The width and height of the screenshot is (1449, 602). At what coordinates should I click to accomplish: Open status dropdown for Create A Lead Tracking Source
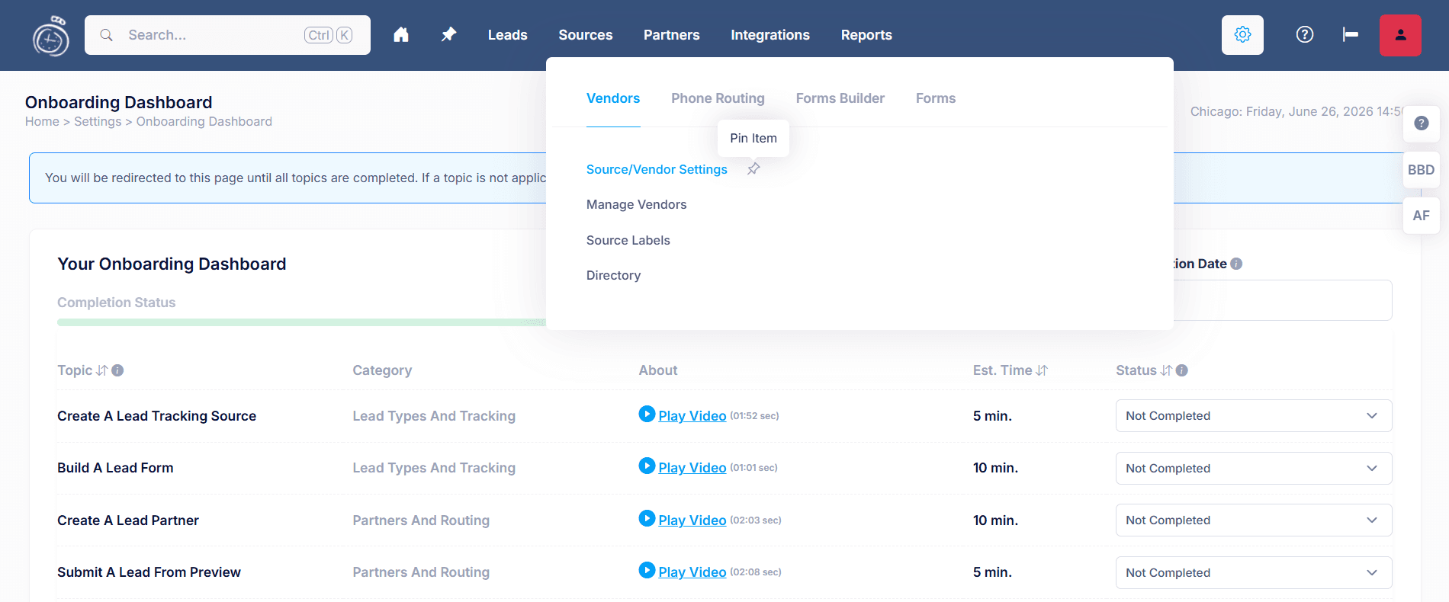coord(1254,416)
